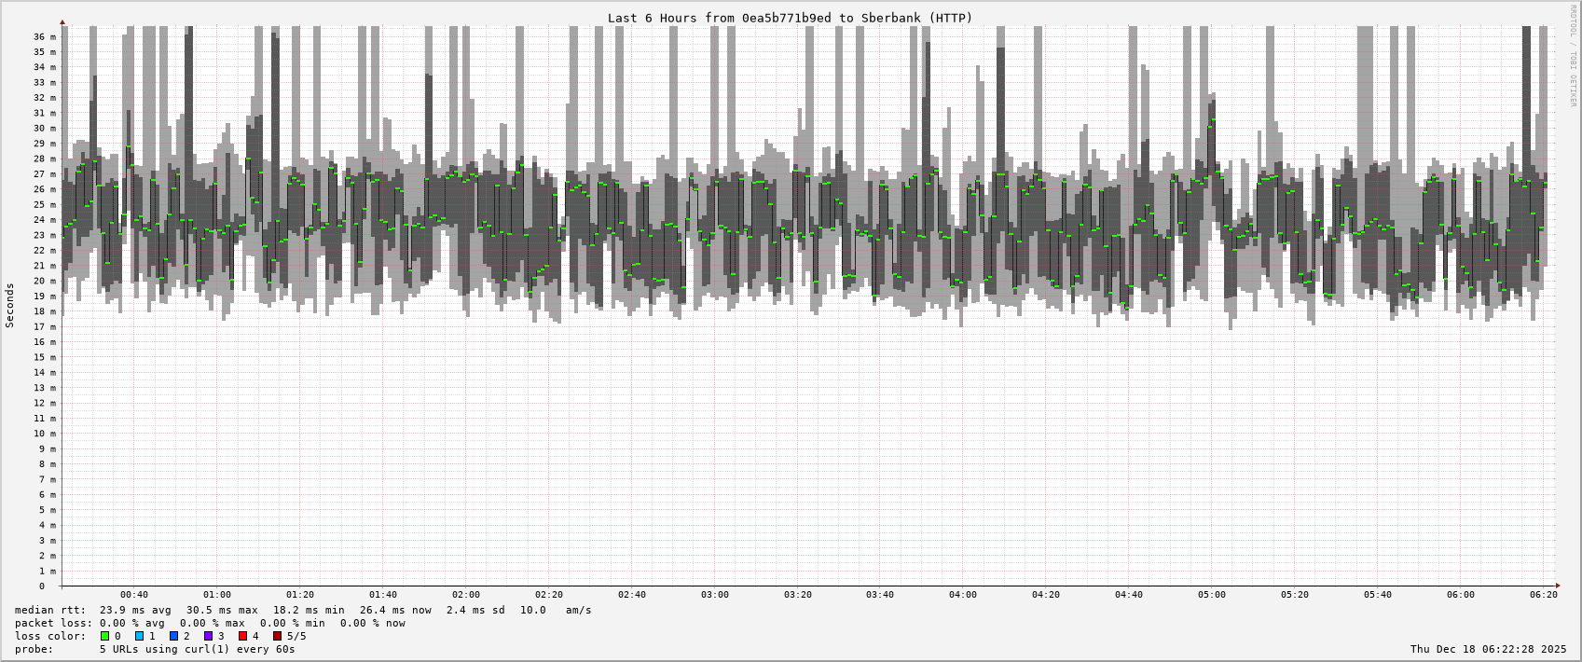Click the '36 m' y-axis tick label
The image size is (1582, 662).
[46, 36]
